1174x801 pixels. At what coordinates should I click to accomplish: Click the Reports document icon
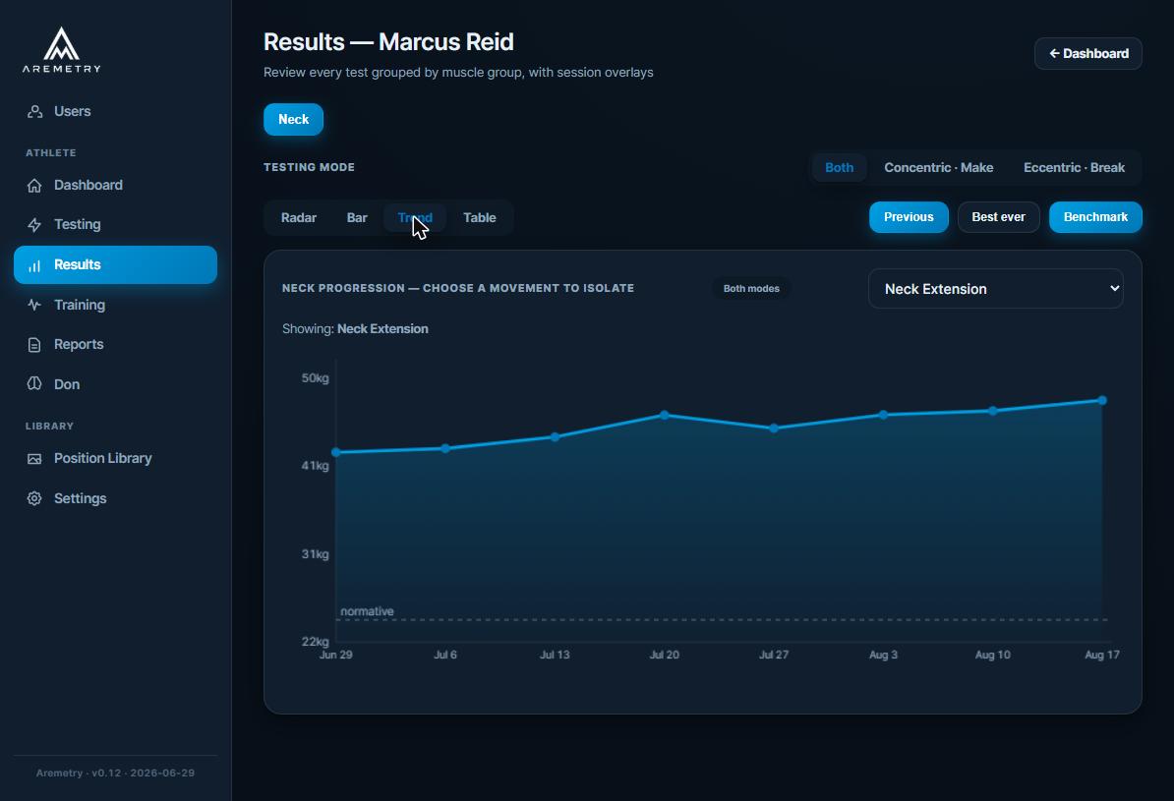coord(34,344)
